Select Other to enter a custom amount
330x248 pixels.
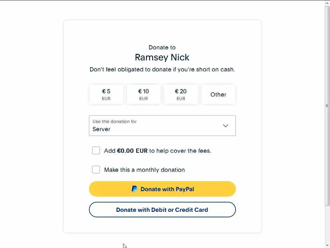[218, 94]
